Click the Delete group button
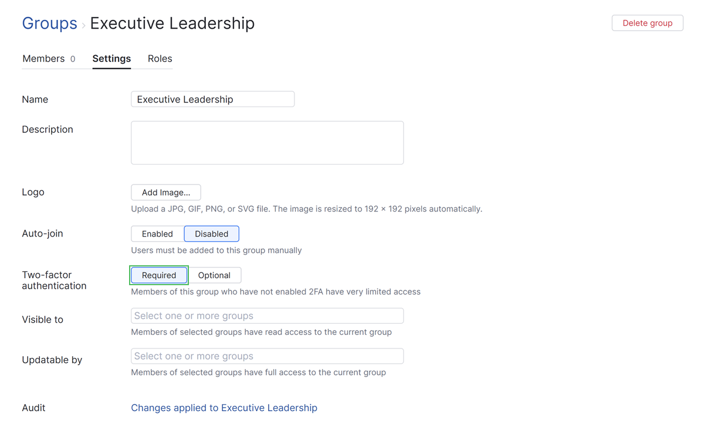The width and height of the screenshot is (704, 431). (x=647, y=23)
